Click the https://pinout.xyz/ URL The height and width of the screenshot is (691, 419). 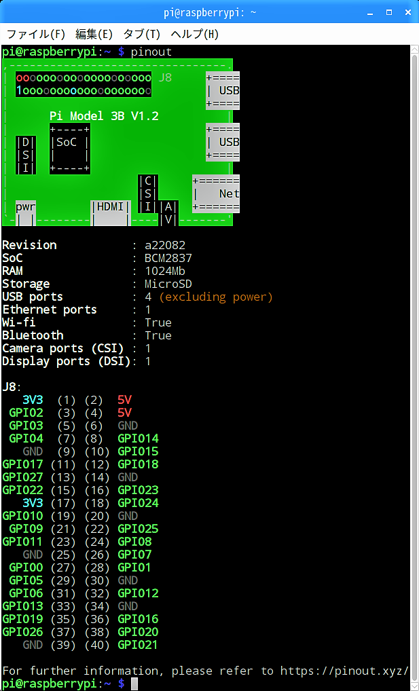345,671
